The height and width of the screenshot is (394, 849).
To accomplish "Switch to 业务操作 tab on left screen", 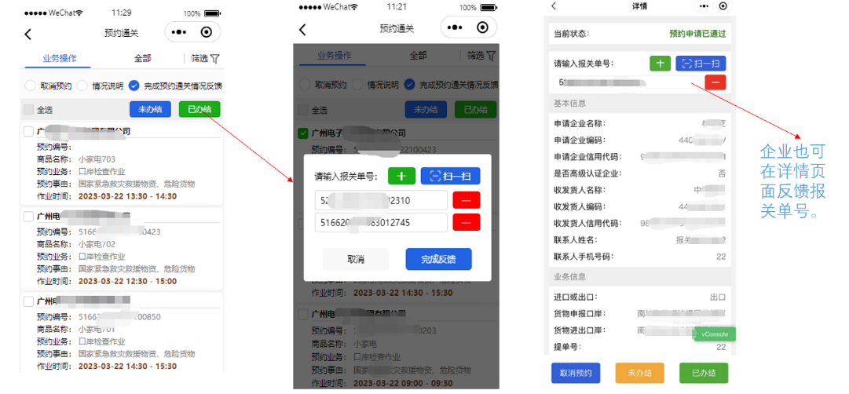I will 60,58.
